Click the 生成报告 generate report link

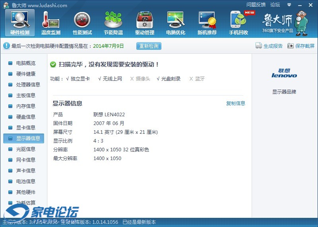pos(269,46)
